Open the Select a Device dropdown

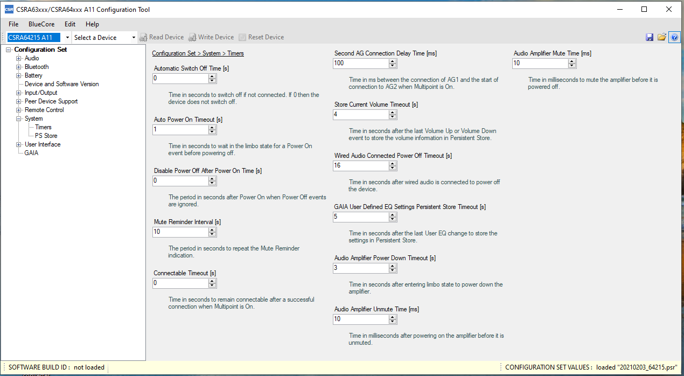134,38
